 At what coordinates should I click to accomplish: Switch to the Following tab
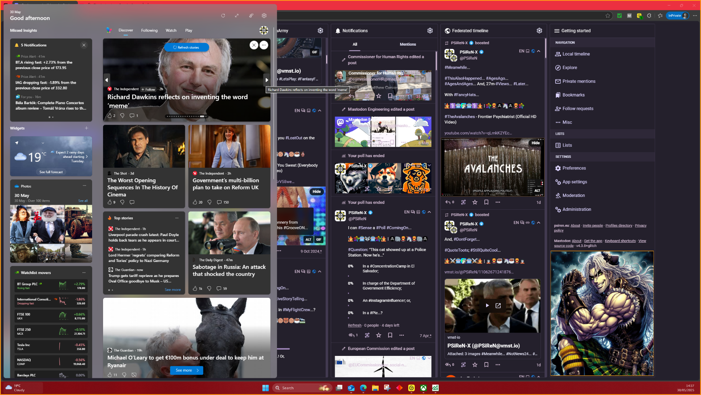tap(149, 31)
